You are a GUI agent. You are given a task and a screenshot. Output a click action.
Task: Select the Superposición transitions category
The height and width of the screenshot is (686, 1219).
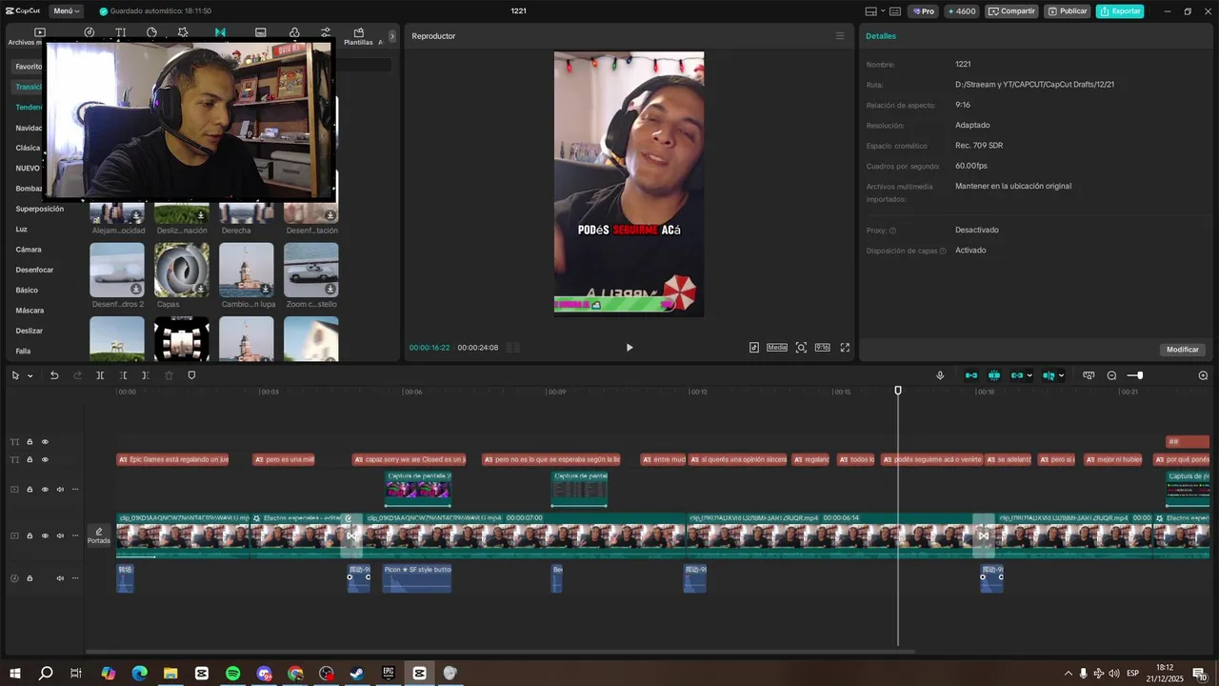pyautogui.click(x=39, y=209)
